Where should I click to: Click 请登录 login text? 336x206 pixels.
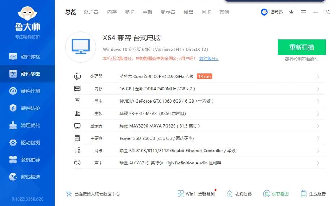tap(276, 12)
